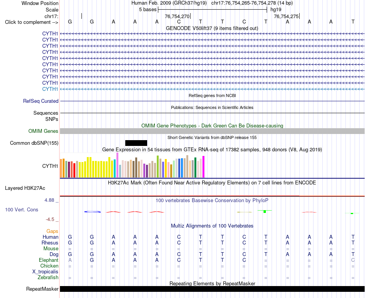
Task: Open Short Genetic Variants from dbSNP title
Action: [212, 137]
